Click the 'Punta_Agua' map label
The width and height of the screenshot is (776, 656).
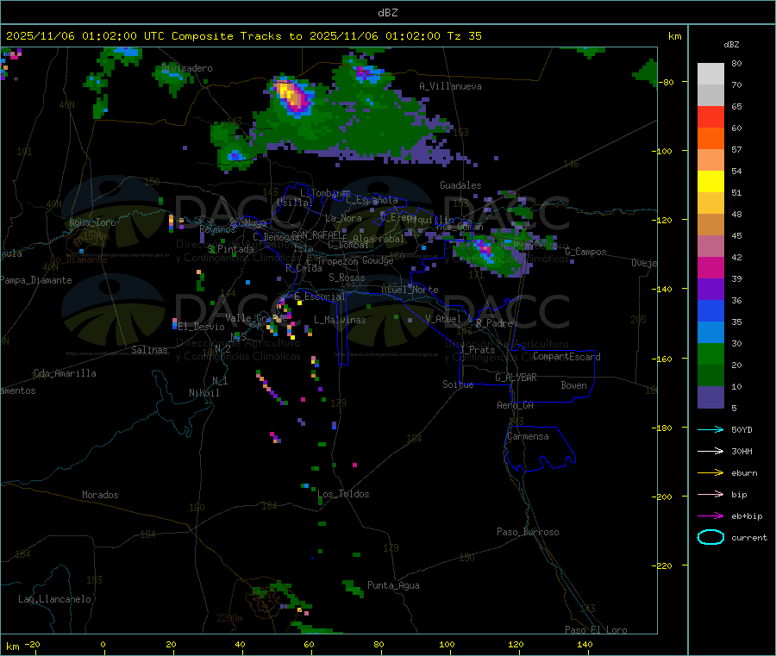point(393,585)
